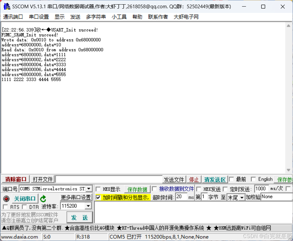Expand the COM5 port number dropdown
Screen dimensions: 293x241
click(x=89, y=189)
